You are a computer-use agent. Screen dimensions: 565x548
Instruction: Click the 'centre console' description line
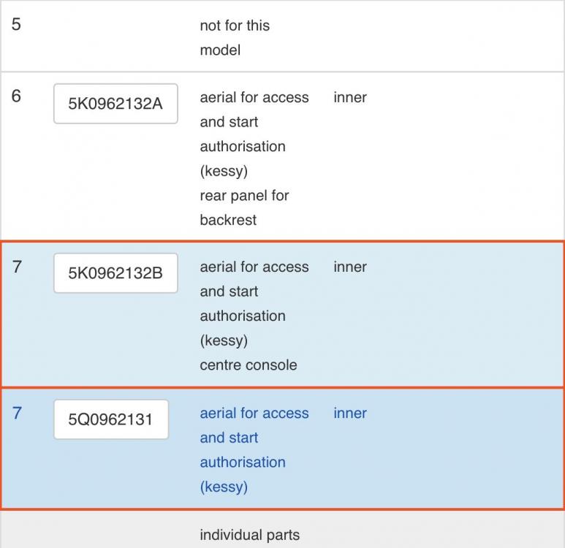249,365
